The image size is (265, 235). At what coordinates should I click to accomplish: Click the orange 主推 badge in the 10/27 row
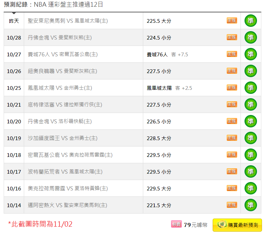232,54
